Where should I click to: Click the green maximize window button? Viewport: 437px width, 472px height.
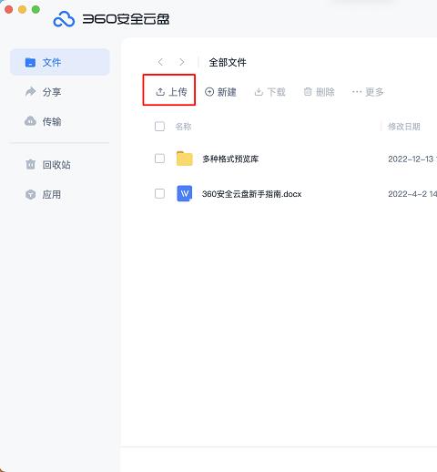(36, 9)
